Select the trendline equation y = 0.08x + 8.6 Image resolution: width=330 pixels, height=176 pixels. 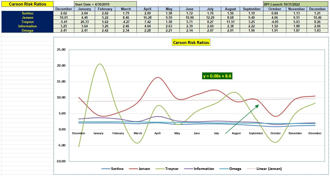click(x=217, y=76)
